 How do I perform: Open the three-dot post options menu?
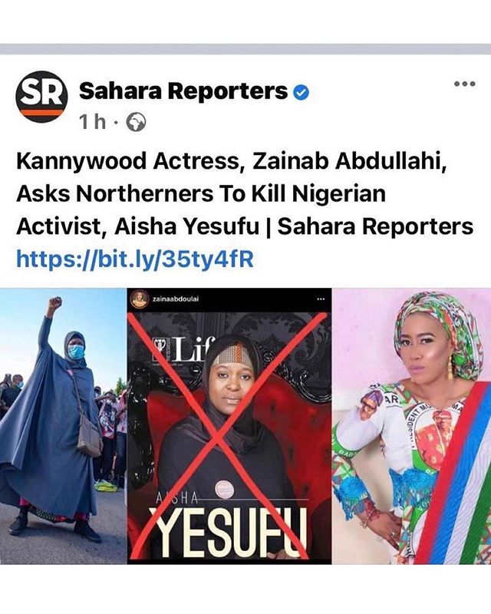pyautogui.click(x=465, y=84)
